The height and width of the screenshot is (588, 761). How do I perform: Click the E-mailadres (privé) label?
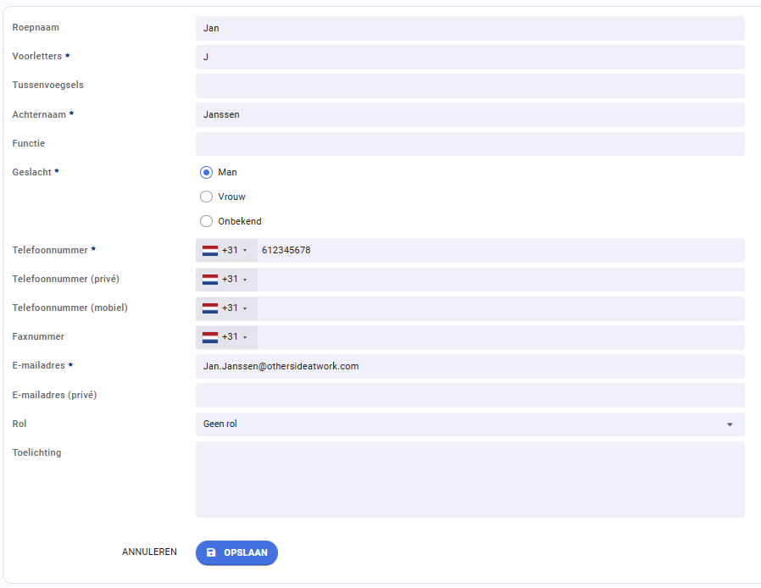point(54,395)
